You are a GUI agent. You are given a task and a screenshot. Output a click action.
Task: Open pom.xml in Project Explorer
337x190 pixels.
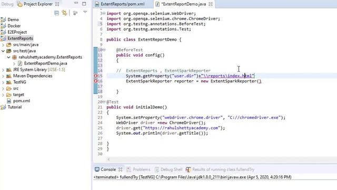coord(21,101)
